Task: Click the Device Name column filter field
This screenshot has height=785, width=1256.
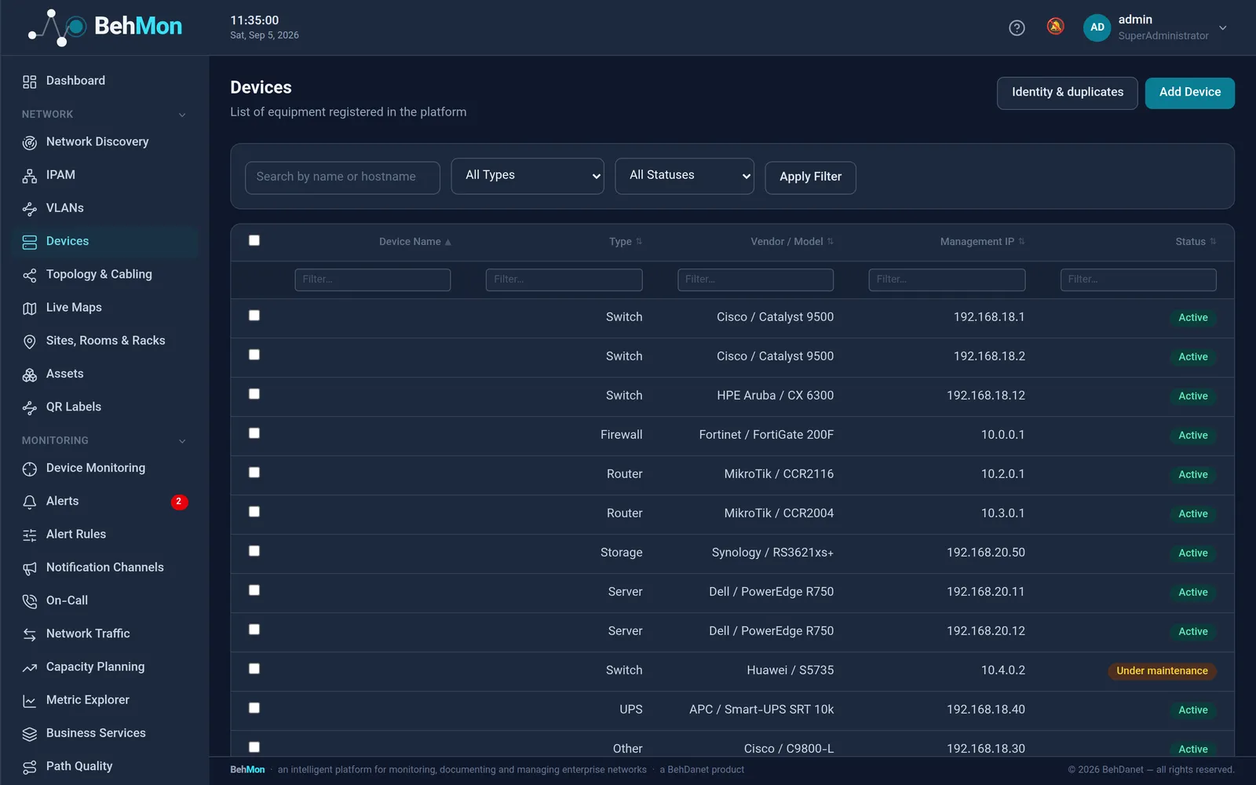Action: point(373,279)
